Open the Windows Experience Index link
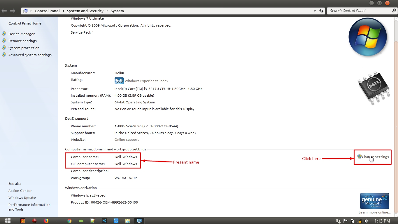Screen dimensions: 398x224 pos(146,81)
